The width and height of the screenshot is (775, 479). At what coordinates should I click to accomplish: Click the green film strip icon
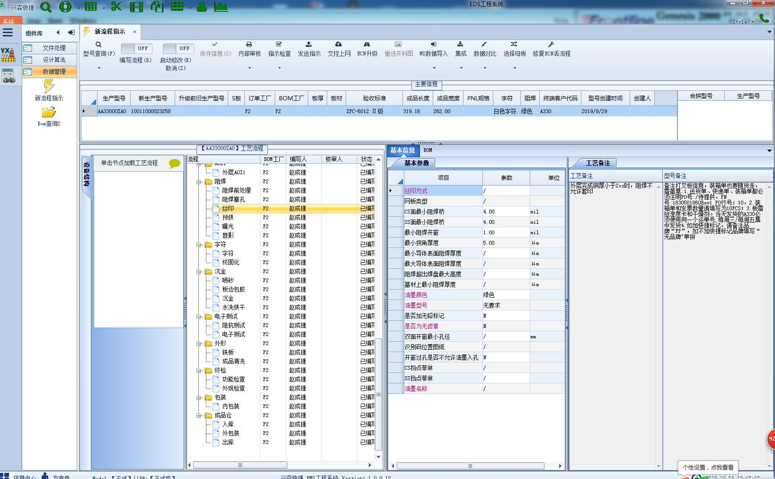coord(136,7)
